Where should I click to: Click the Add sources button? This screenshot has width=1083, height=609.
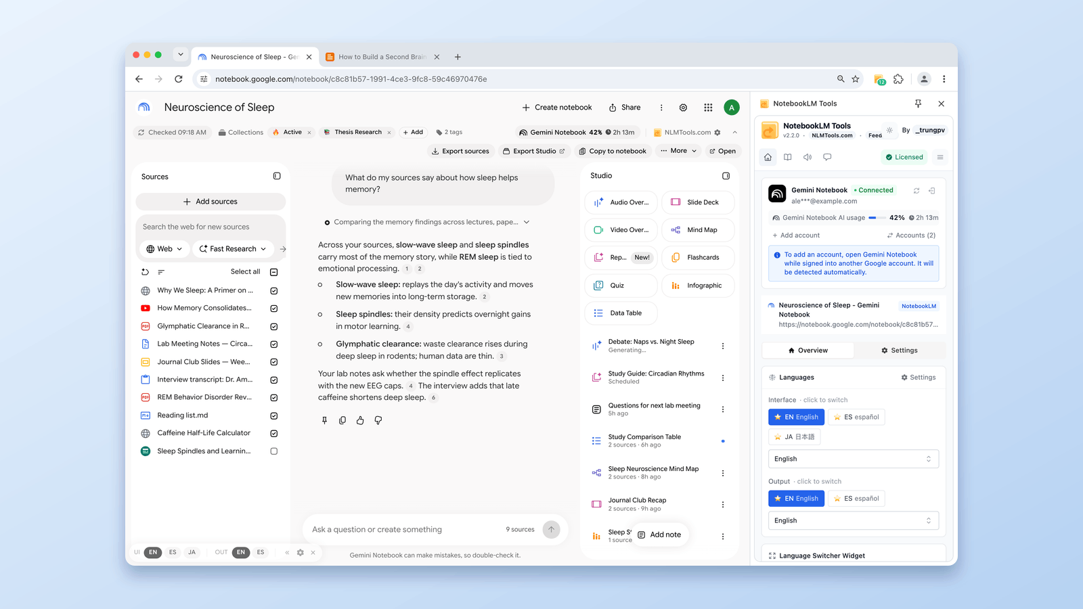point(211,202)
